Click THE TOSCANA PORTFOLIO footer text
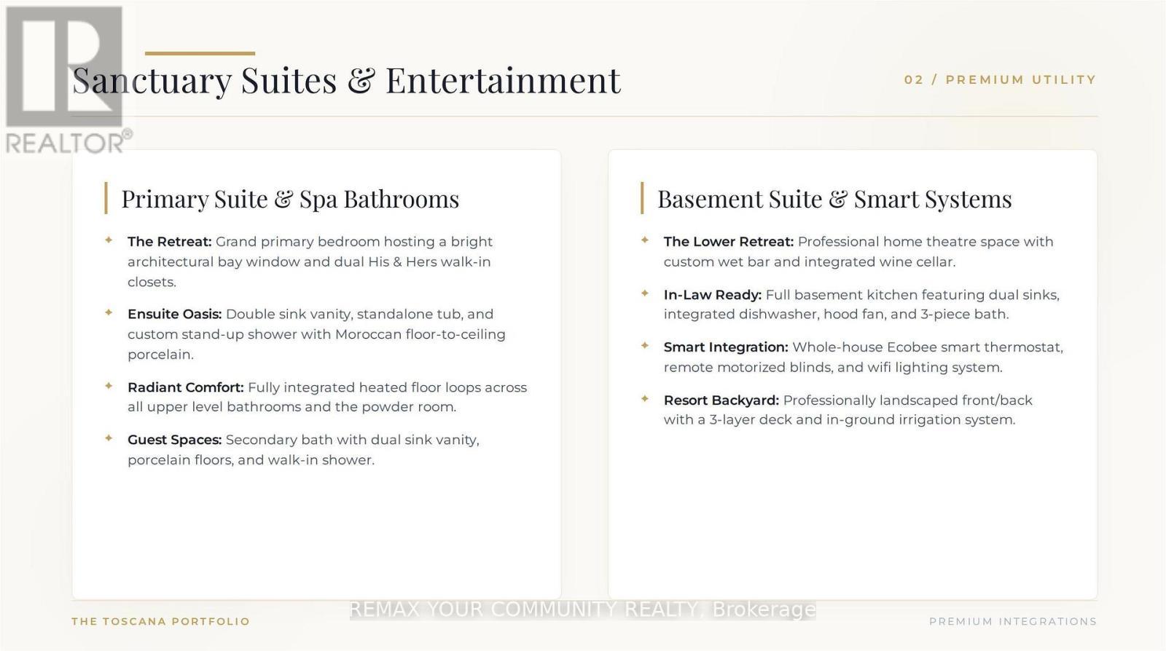 [x=160, y=621]
